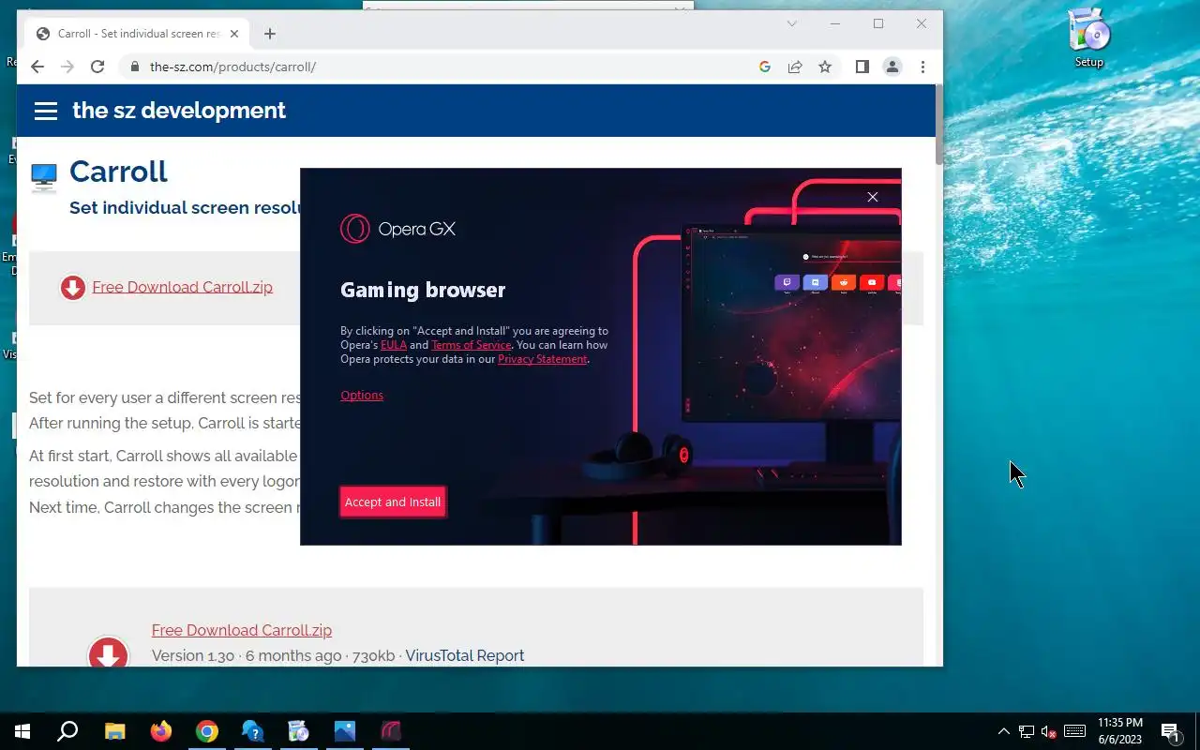Click the top Free Download Carroll.zip link

click(183, 287)
